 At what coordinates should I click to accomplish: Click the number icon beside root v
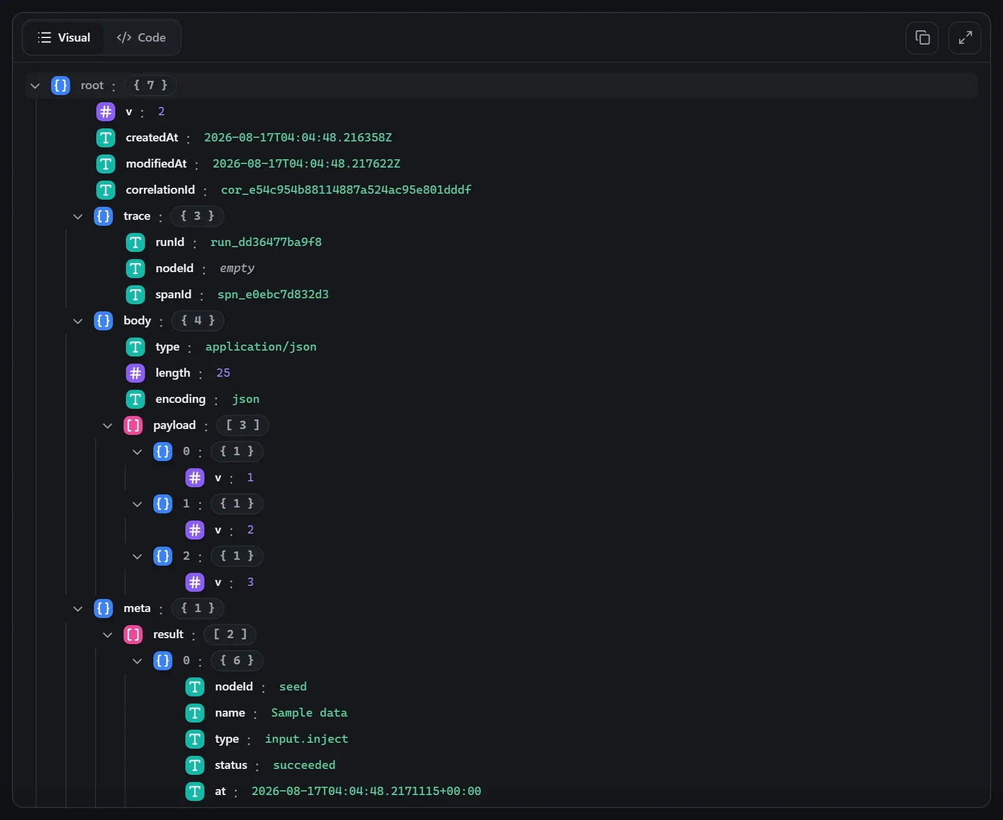tap(106, 112)
